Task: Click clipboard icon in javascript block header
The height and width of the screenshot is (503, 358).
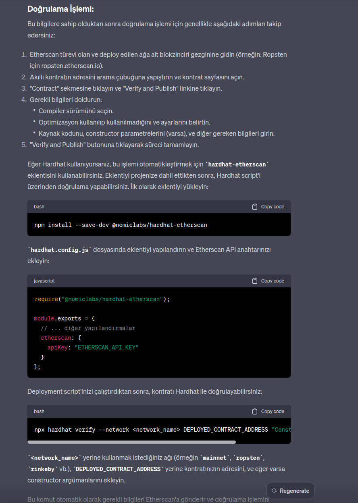Action: (255, 281)
